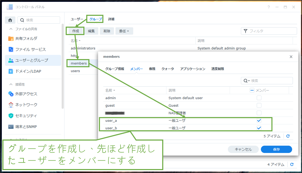Open Terminal & SNMP (端末とSNMP)
The height and width of the screenshot is (173, 302).
pos(33,127)
